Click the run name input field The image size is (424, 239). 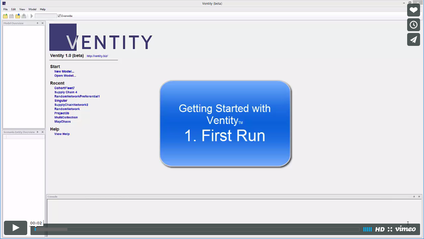[x=46, y=16]
